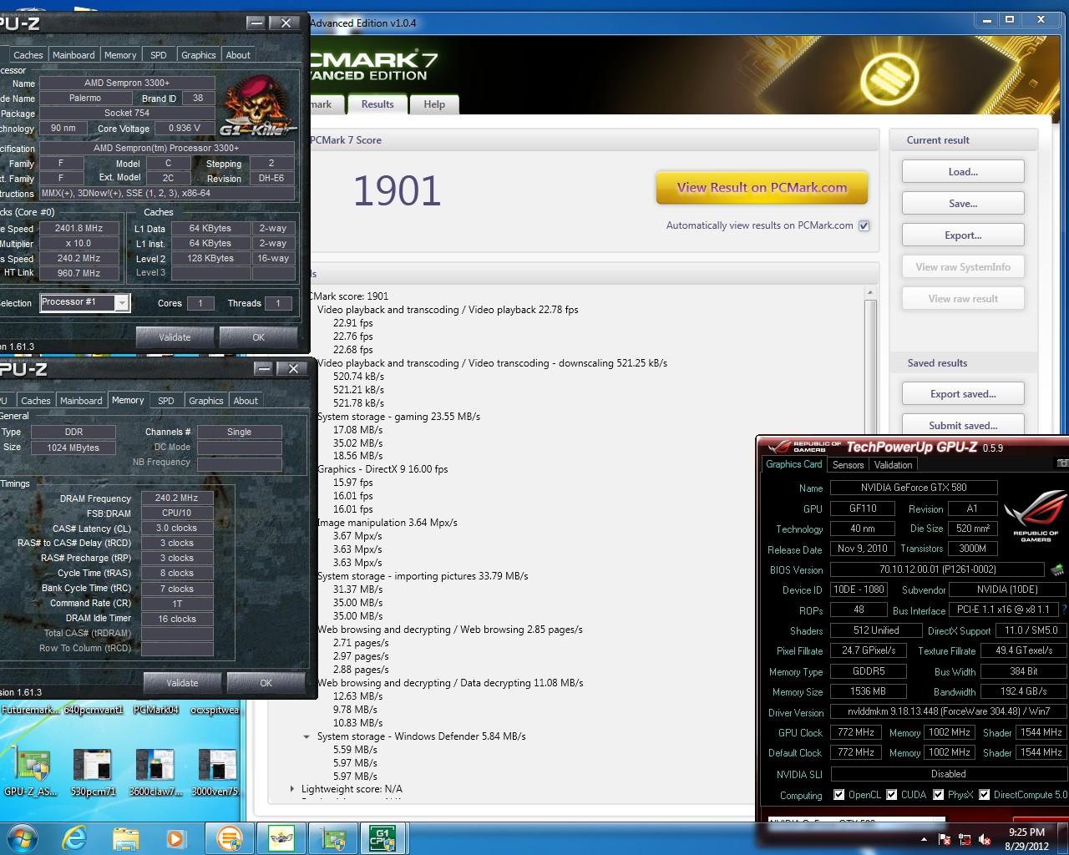Toggle the CUDA checkbox in GPU-Z

(x=891, y=795)
